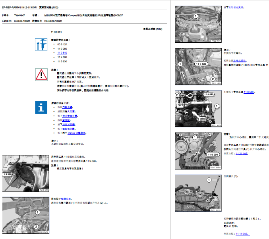Open the Vanos 调整装置 link
The image size is (269, 239).
(x=77, y=133)
